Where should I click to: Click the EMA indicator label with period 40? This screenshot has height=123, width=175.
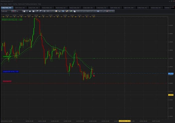click(x=12, y=20)
